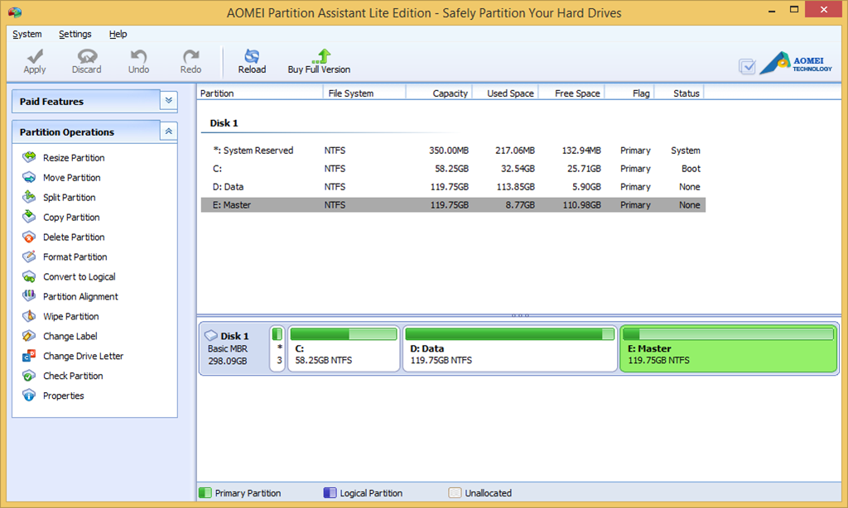Click the Redo arrow icon
848x508 pixels.
[191, 56]
